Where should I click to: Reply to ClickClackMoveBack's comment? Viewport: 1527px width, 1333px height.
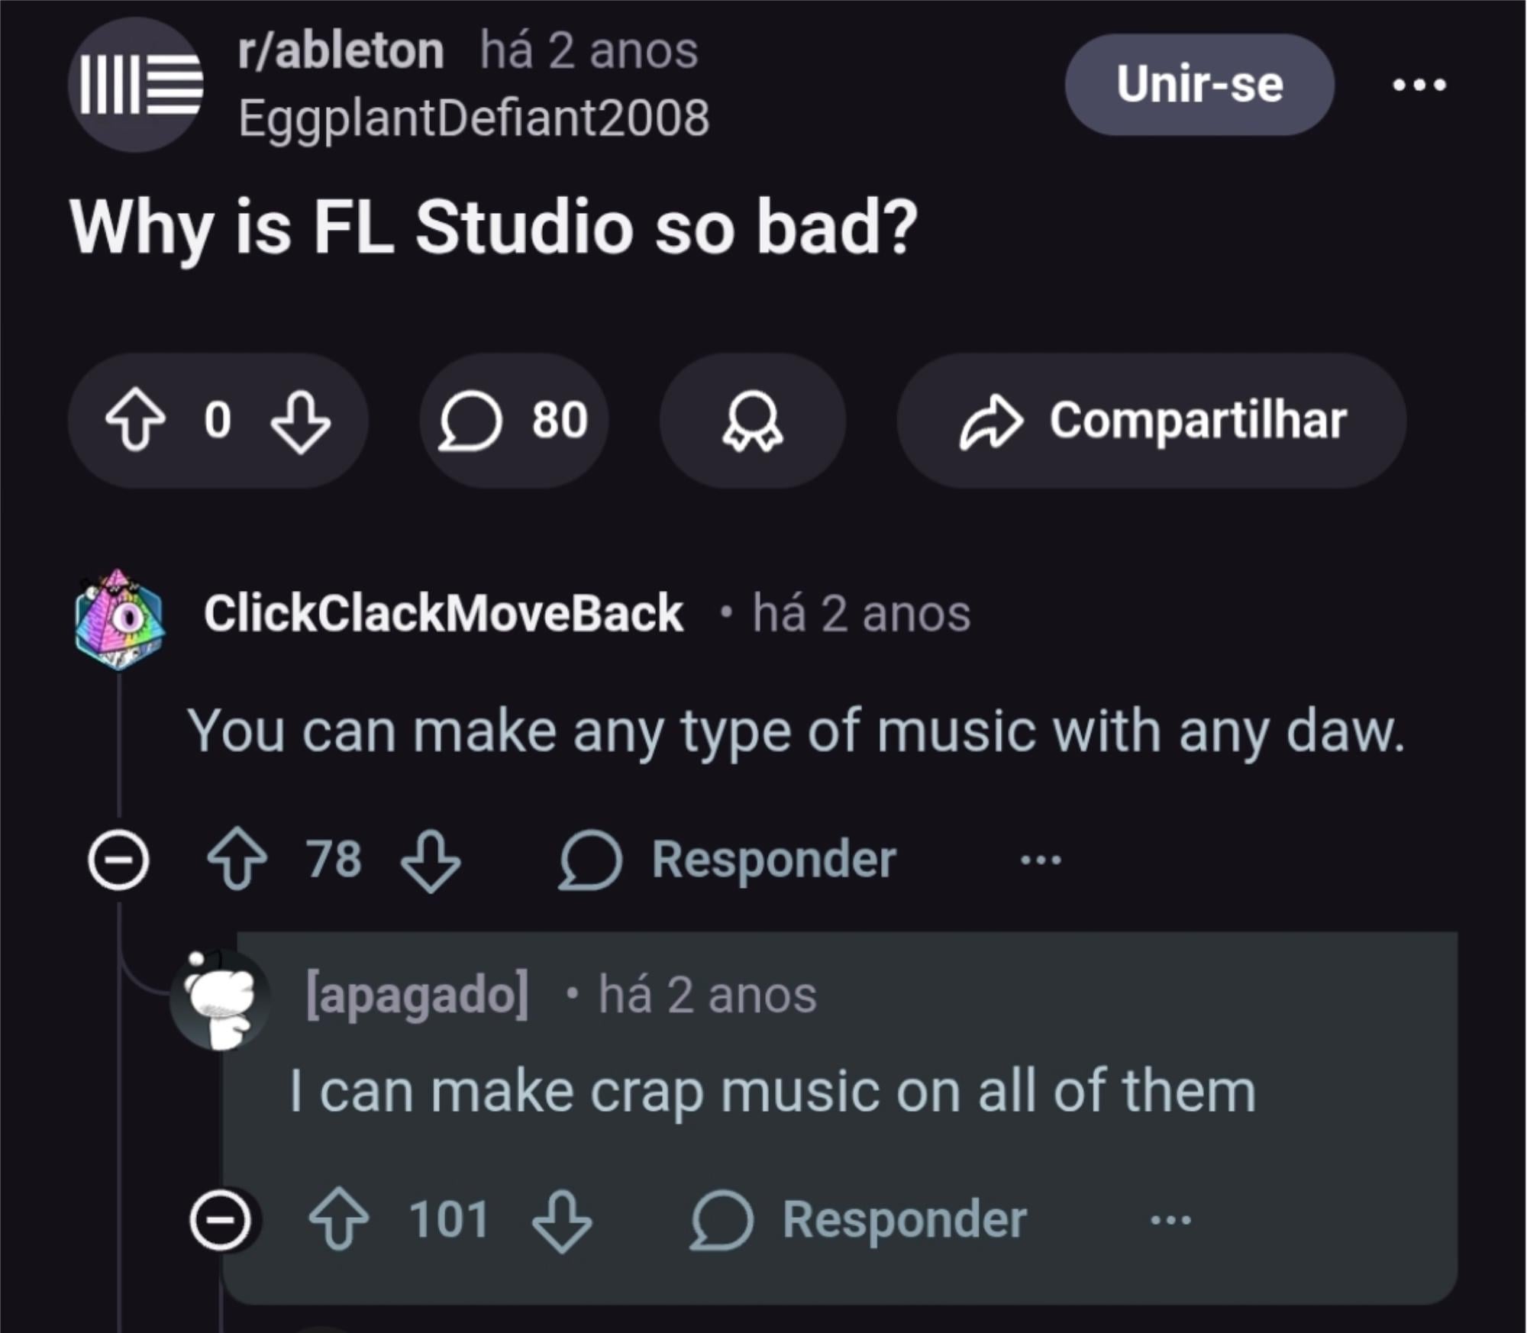click(729, 860)
